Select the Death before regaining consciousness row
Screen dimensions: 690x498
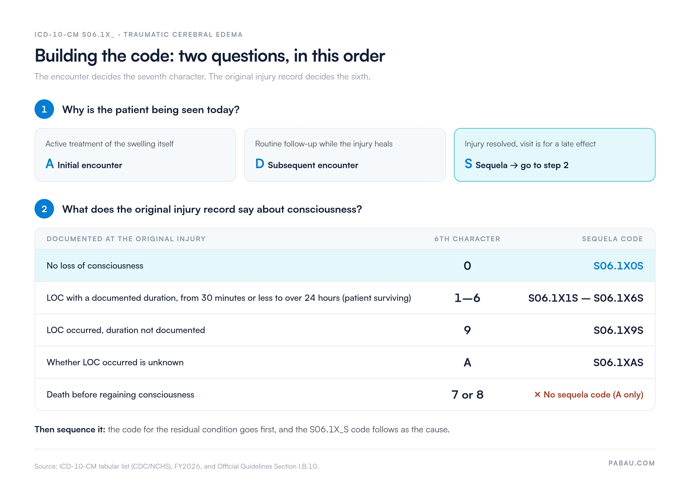coord(345,394)
